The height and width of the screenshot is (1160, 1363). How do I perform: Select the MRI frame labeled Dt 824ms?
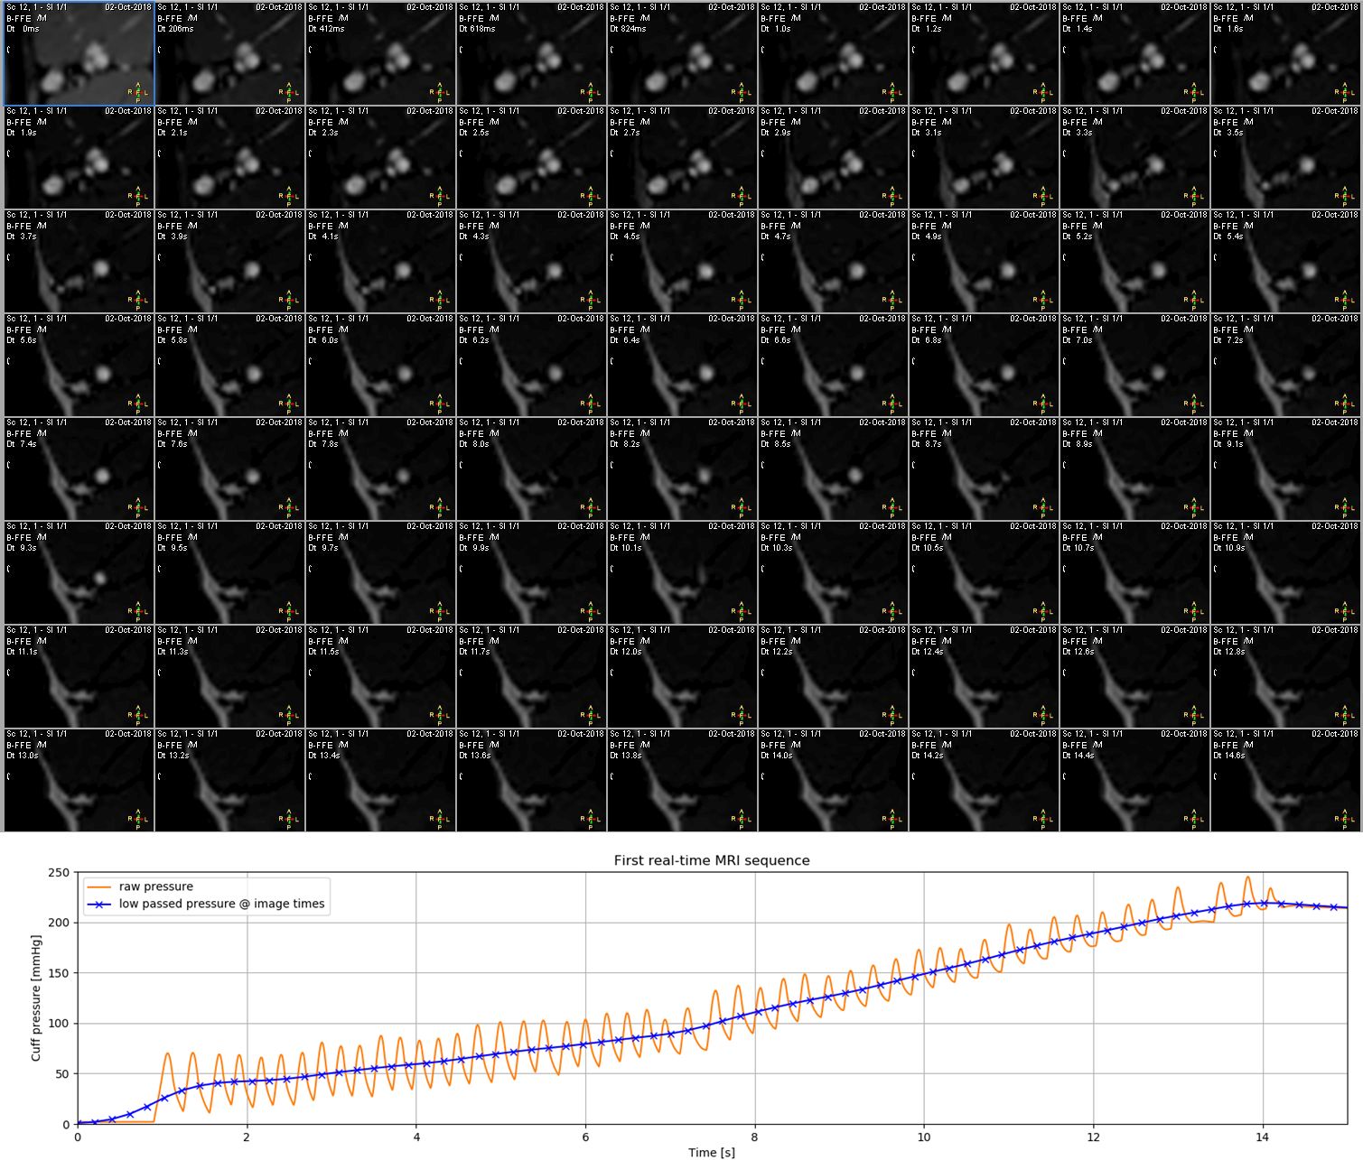point(682,53)
